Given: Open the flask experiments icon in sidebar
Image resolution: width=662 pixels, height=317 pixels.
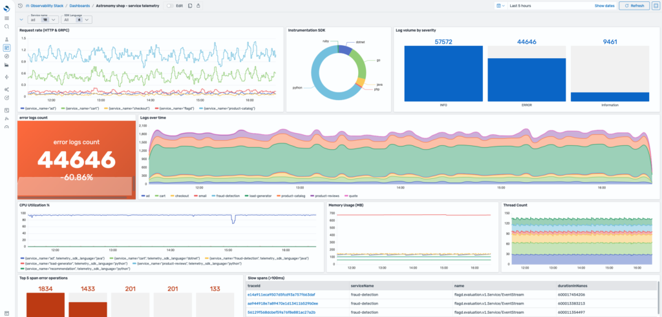Looking at the screenshot, I should pos(6,39).
